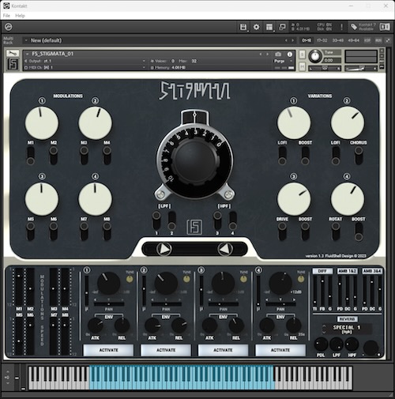Open the Help menu
The width and height of the screenshot is (395, 399).
tap(20, 16)
